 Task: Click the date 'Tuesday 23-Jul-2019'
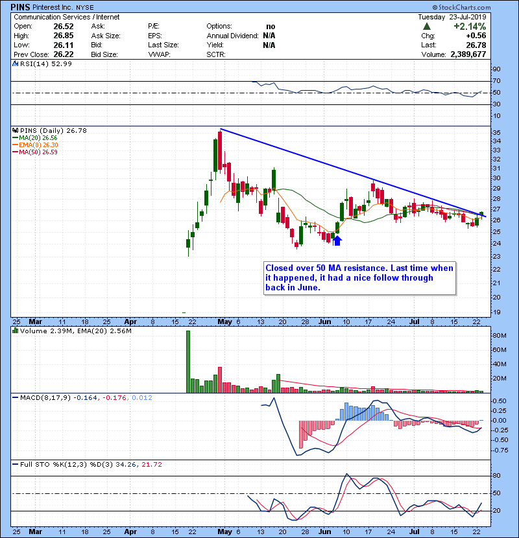452,17
